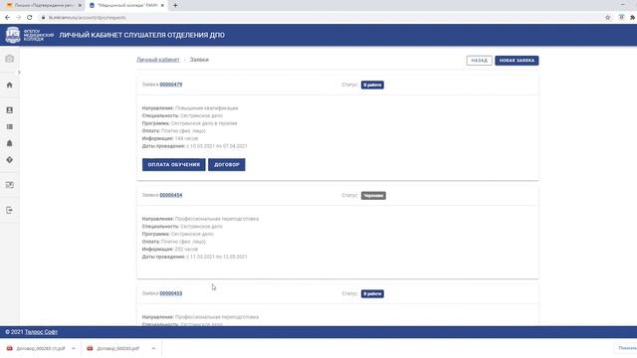
Task: Click the 'ОПЛАТА ОБУЧЕНИЯ' button
Action: click(174, 165)
